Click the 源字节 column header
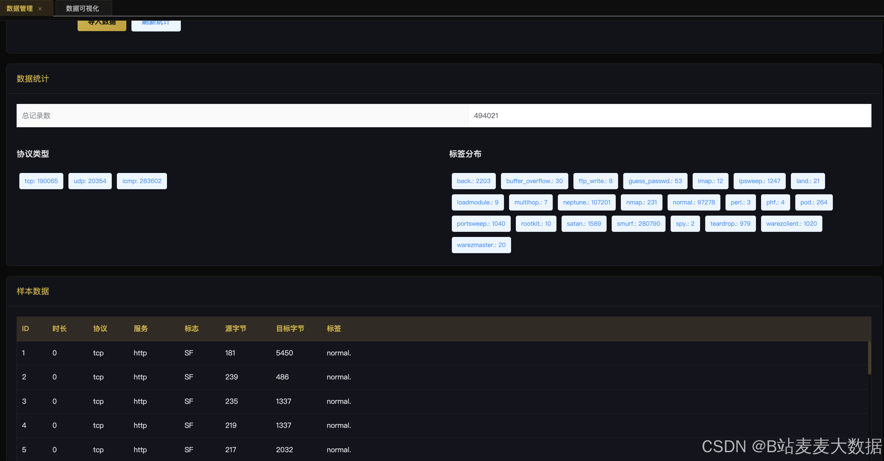 [x=235, y=328]
